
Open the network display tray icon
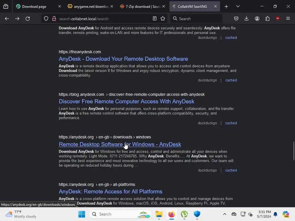[x=243, y=214]
